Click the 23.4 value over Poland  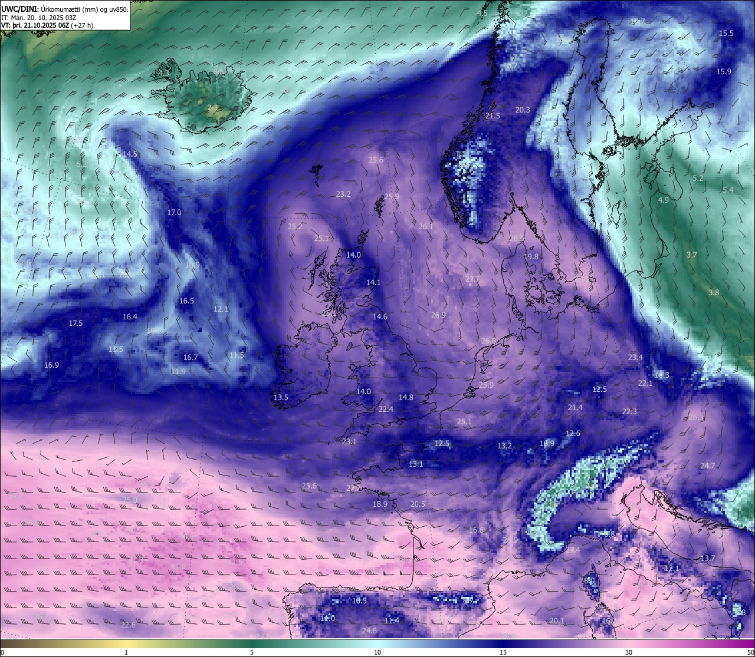(635, 357)
